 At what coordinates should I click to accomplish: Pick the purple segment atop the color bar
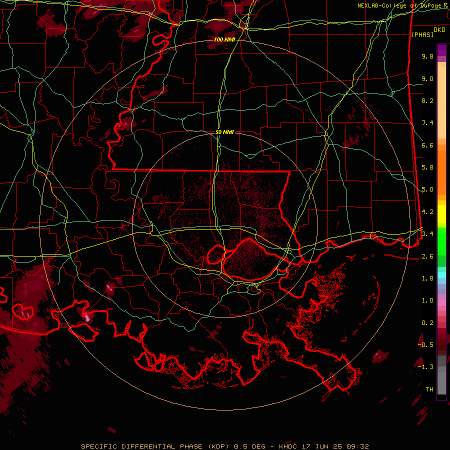point(441,50)
